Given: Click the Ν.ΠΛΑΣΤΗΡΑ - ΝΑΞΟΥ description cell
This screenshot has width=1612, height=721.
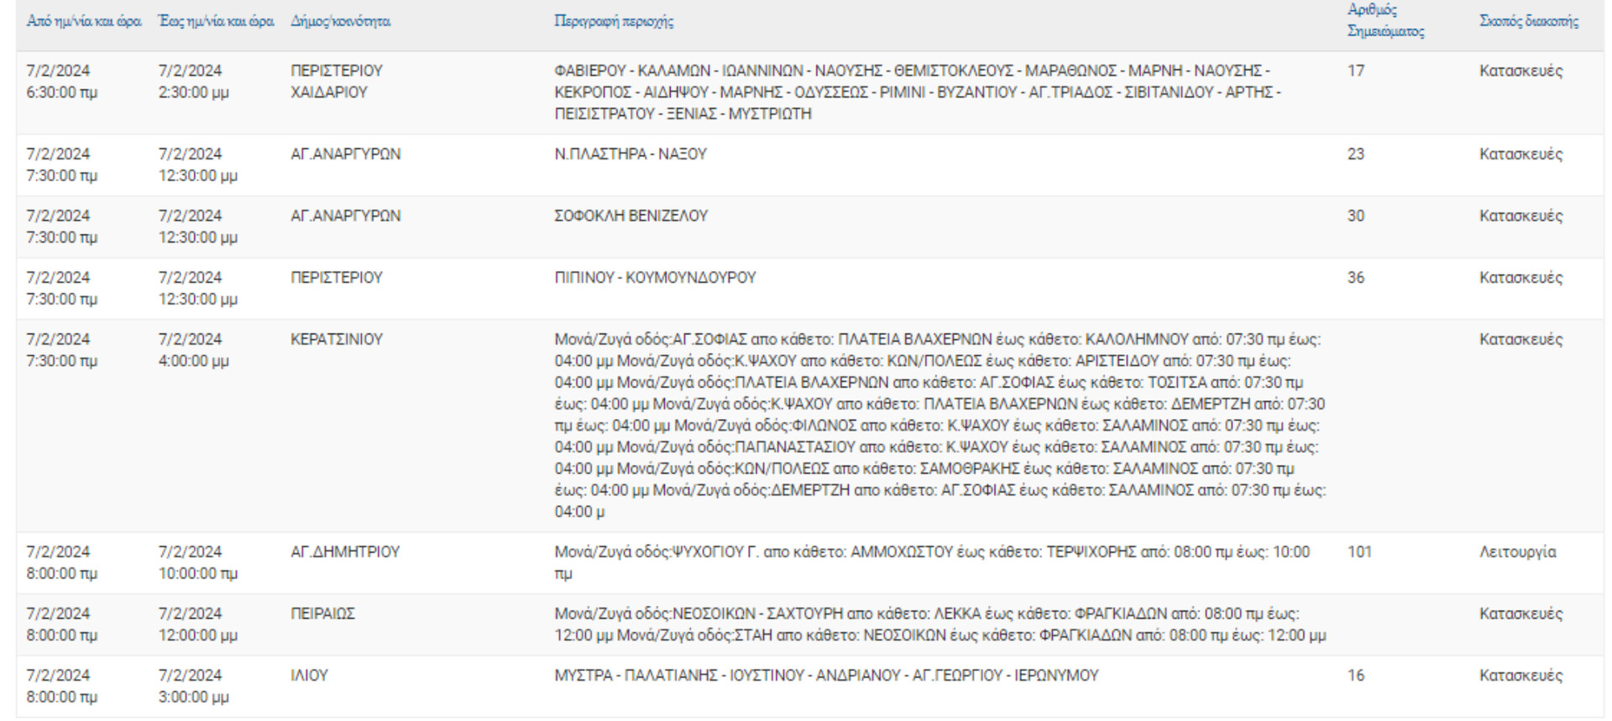Looking at the screenshot, I should tap(631, 154).
